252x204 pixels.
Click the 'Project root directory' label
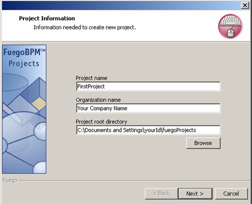coord(101,121)
